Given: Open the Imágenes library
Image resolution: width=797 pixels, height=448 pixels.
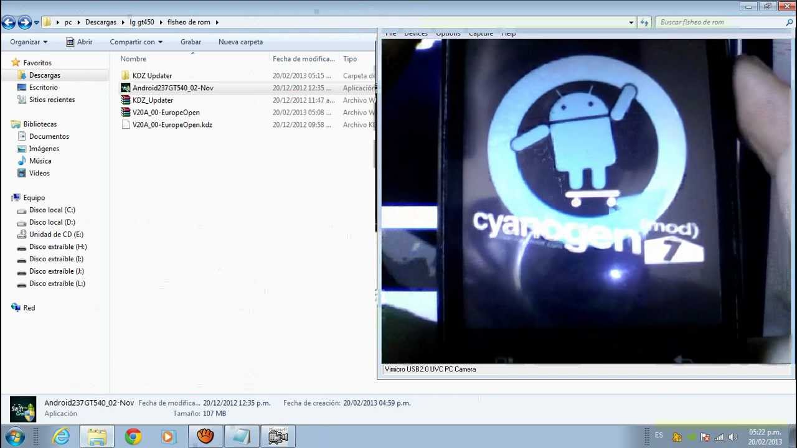Looking at the screenshot, I should (x=44, y=149).
